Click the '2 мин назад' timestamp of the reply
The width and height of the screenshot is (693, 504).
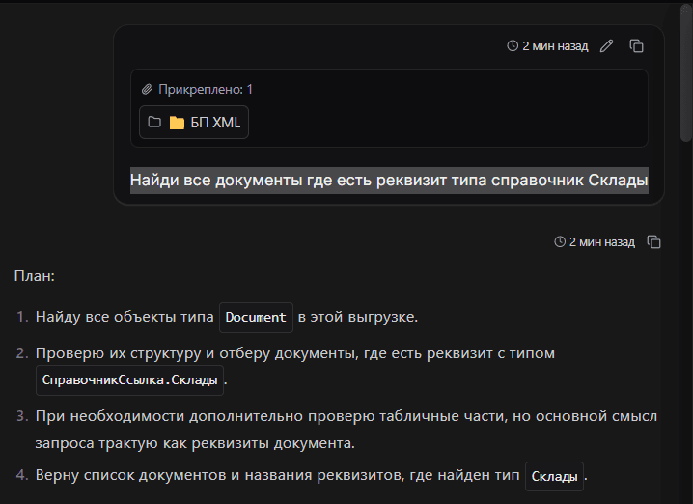602,241
